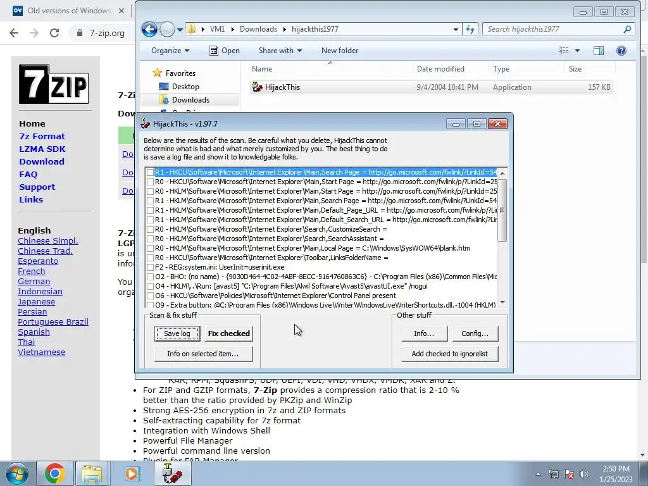Click the Explorer back navigation arrow
The image size is (648, 486).
tap(149, 29)
